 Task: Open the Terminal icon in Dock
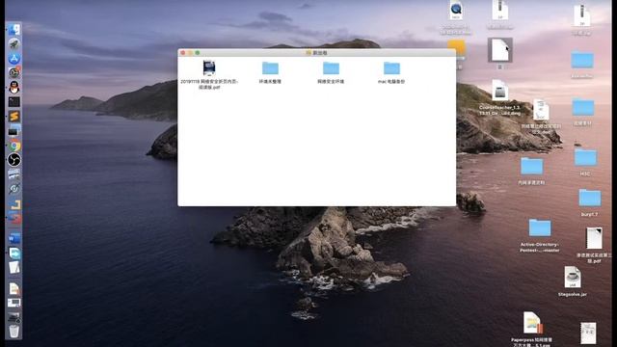(14, 102)
